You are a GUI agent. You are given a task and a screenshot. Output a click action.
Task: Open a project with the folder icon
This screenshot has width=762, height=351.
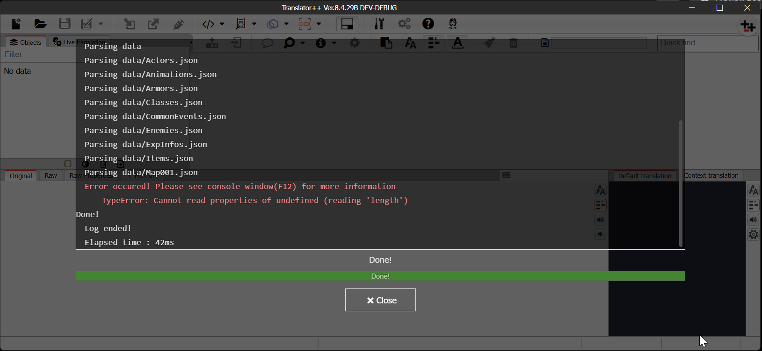tap(40, 24)
